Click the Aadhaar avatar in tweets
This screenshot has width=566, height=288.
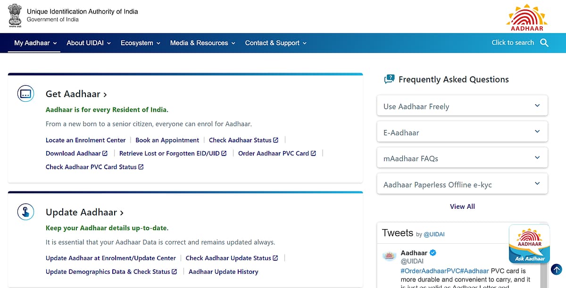tap(389, 256)
